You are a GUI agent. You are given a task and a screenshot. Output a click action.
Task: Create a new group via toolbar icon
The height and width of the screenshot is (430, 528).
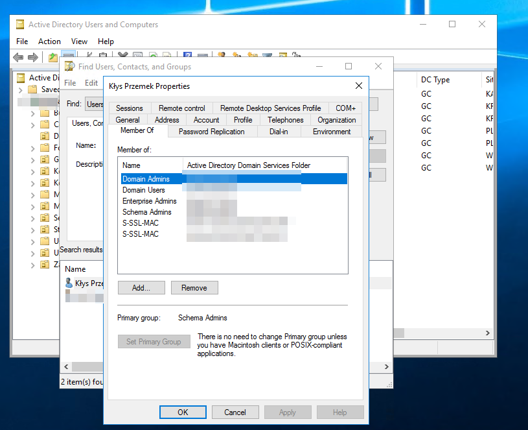coord(236,56)
